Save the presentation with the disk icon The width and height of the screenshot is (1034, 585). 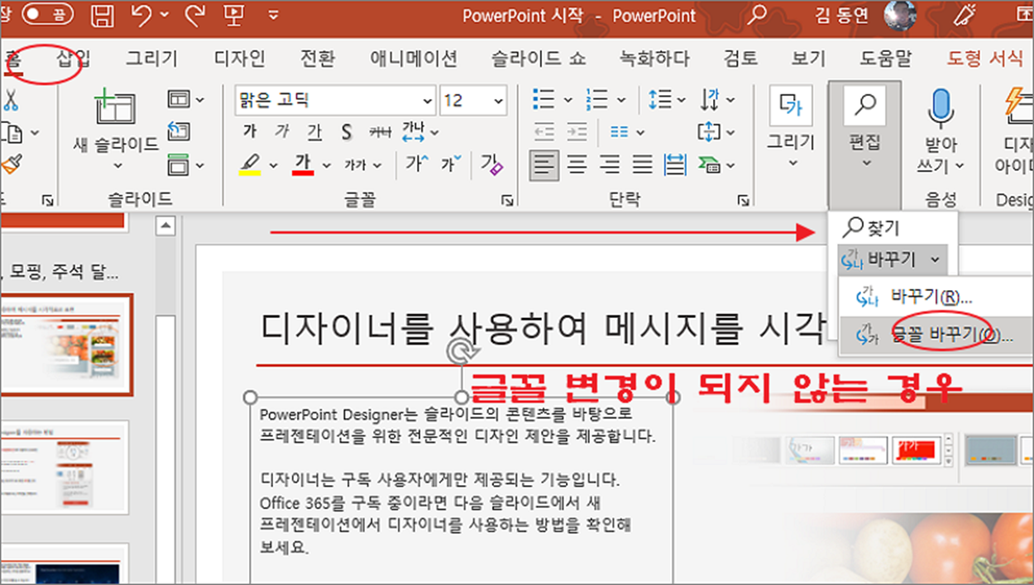103,15
